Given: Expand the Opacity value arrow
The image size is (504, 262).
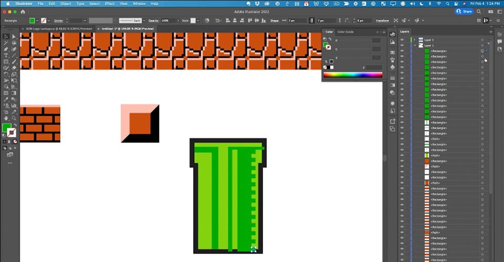Looking at the screenshot, I should (x=178, y=20).
